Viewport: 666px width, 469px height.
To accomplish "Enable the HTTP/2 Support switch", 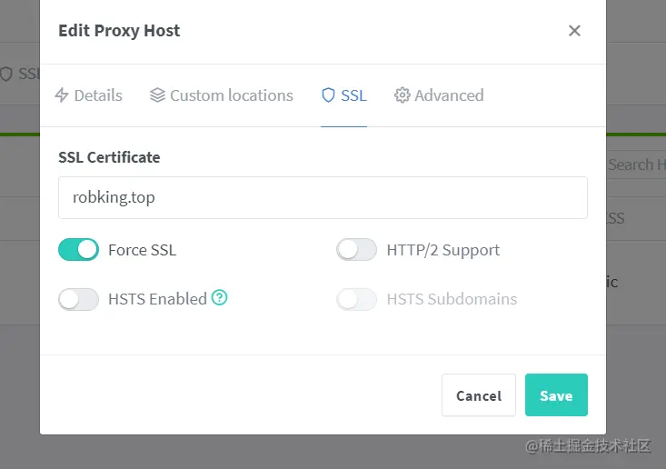I will click(x=356, y=249).
